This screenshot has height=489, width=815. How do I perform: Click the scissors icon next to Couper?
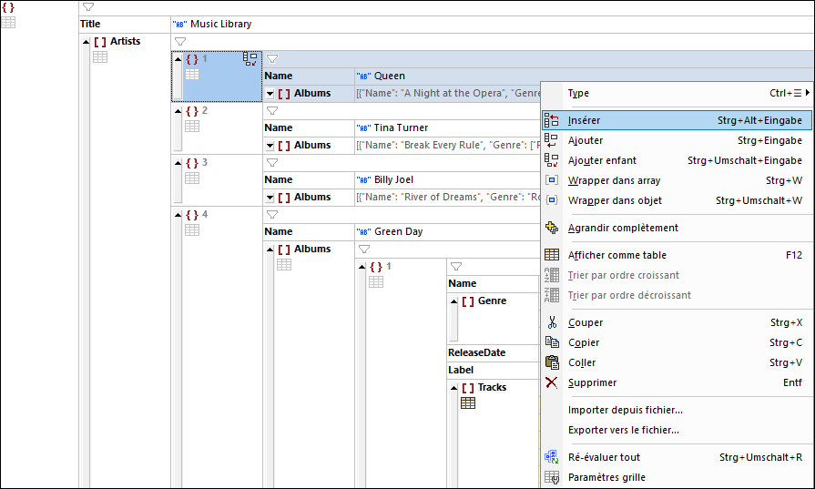(552, 322)
